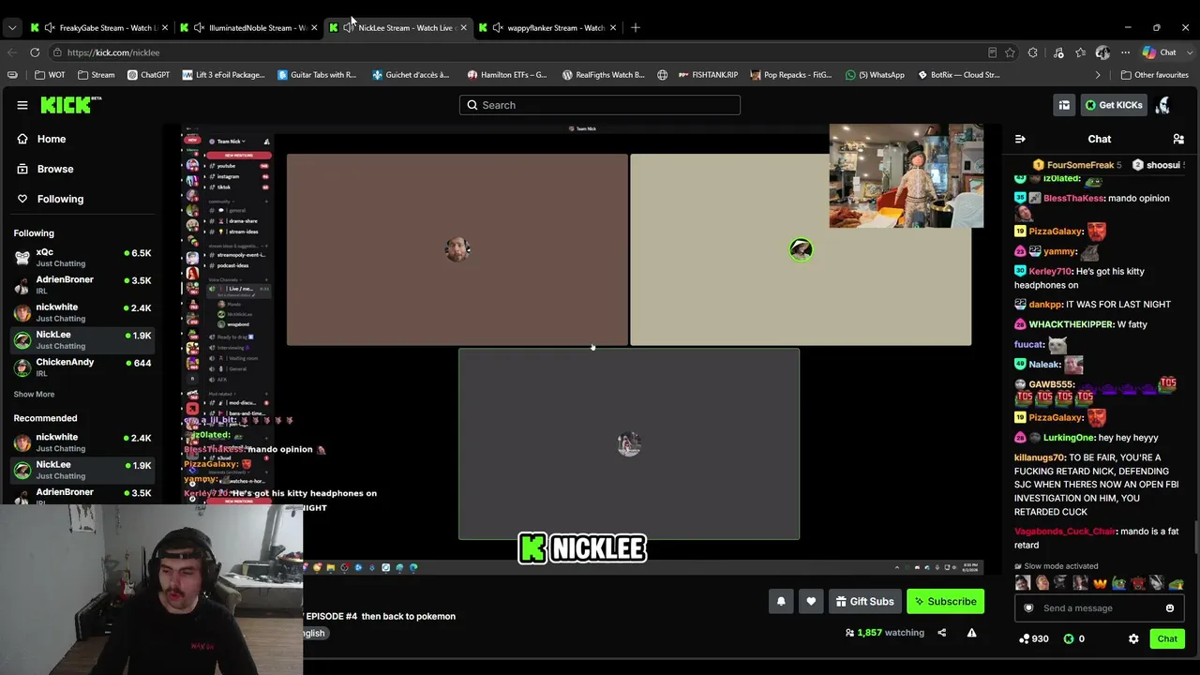Open the Kick store box icon
The image size is (1200, 675).
click(1064, 105)
